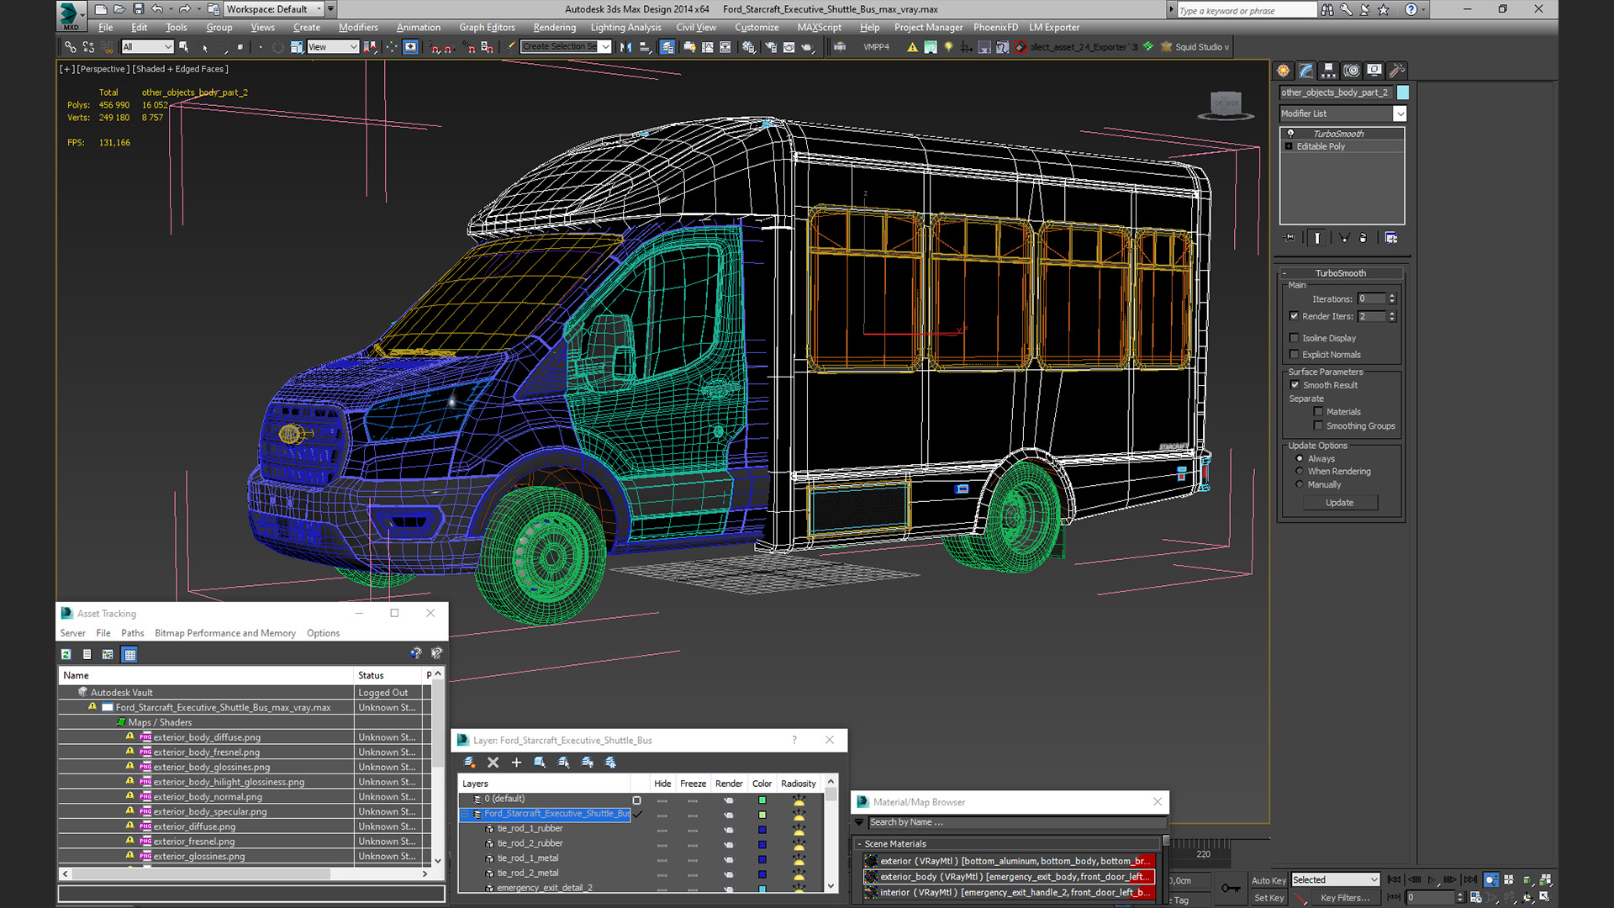This screenshot has width=1614, height=908.
Task: Click Table View icon in Asset Tracking toolbar
Action: [129, 654]
